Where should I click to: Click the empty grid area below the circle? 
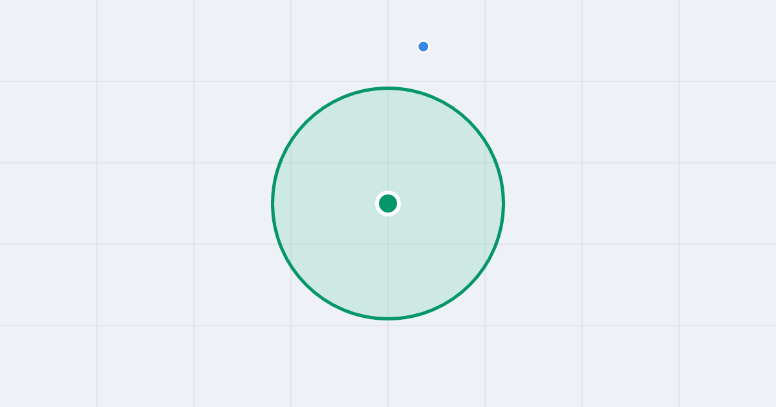388,365
